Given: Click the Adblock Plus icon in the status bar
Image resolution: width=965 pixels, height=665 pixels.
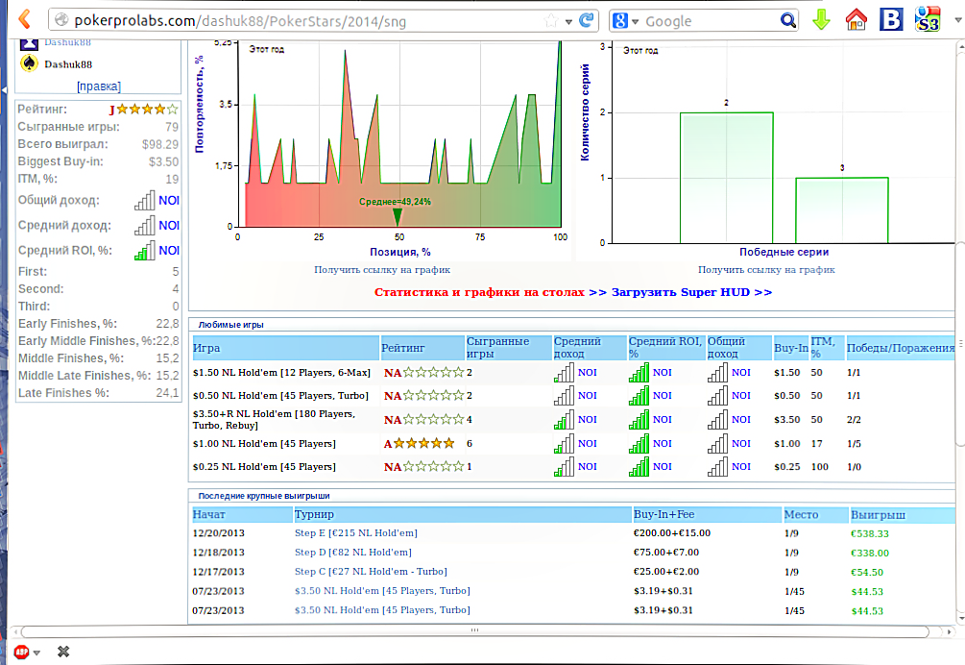Looking at the screenshot, I should pyautogui.click(x=21, y=652).
